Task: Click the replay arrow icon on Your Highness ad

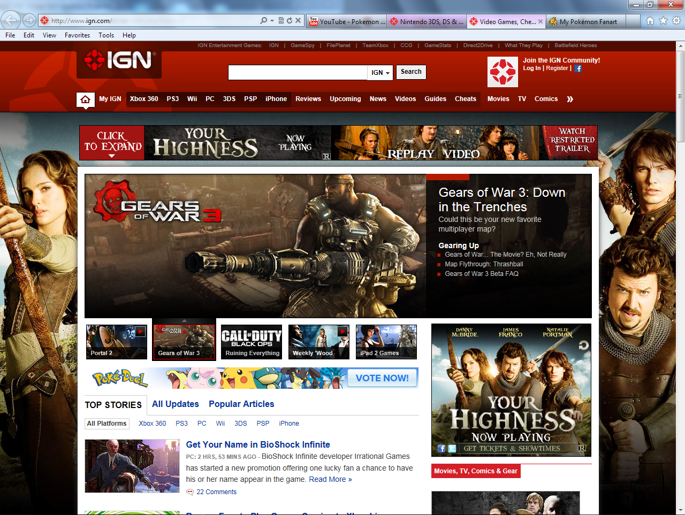Action: (x=583, y=345)
